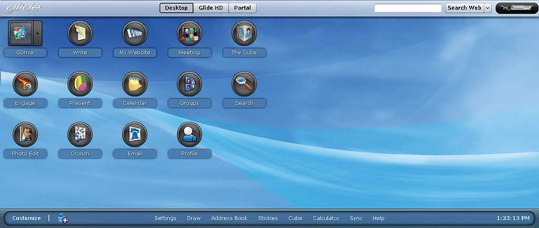
Task: Open the Calendar app icon
Action: (135, 84)
